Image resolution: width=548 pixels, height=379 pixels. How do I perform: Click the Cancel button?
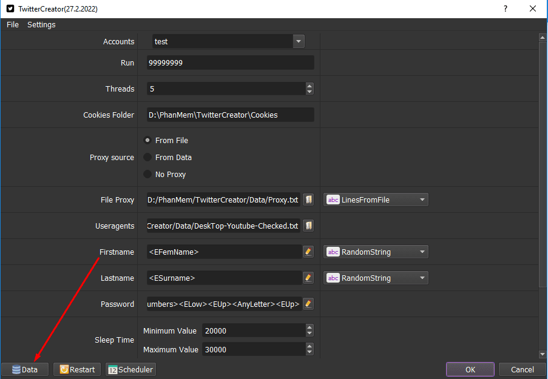[522, 369]
